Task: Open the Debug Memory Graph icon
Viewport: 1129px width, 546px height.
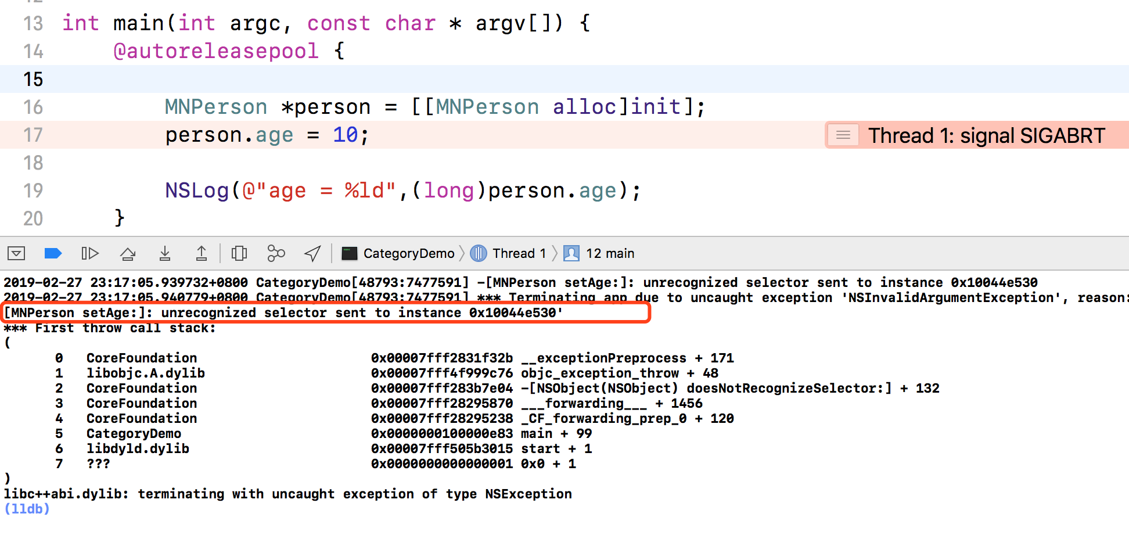Action: click(276, 253)
